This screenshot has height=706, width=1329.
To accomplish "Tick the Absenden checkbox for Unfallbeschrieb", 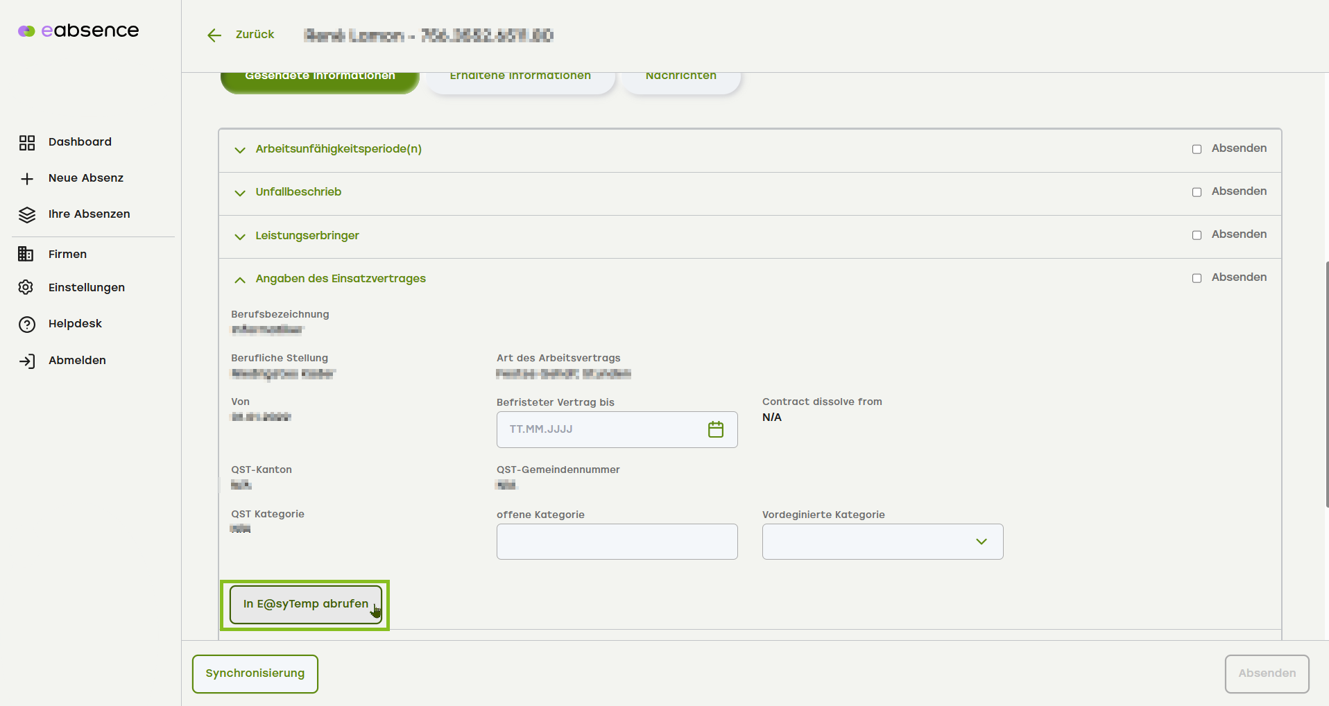I will [1197, 192].
